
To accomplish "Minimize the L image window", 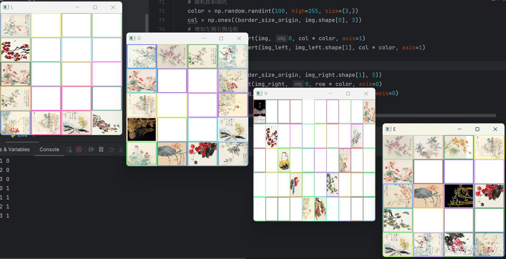I will tap(77, 7).
